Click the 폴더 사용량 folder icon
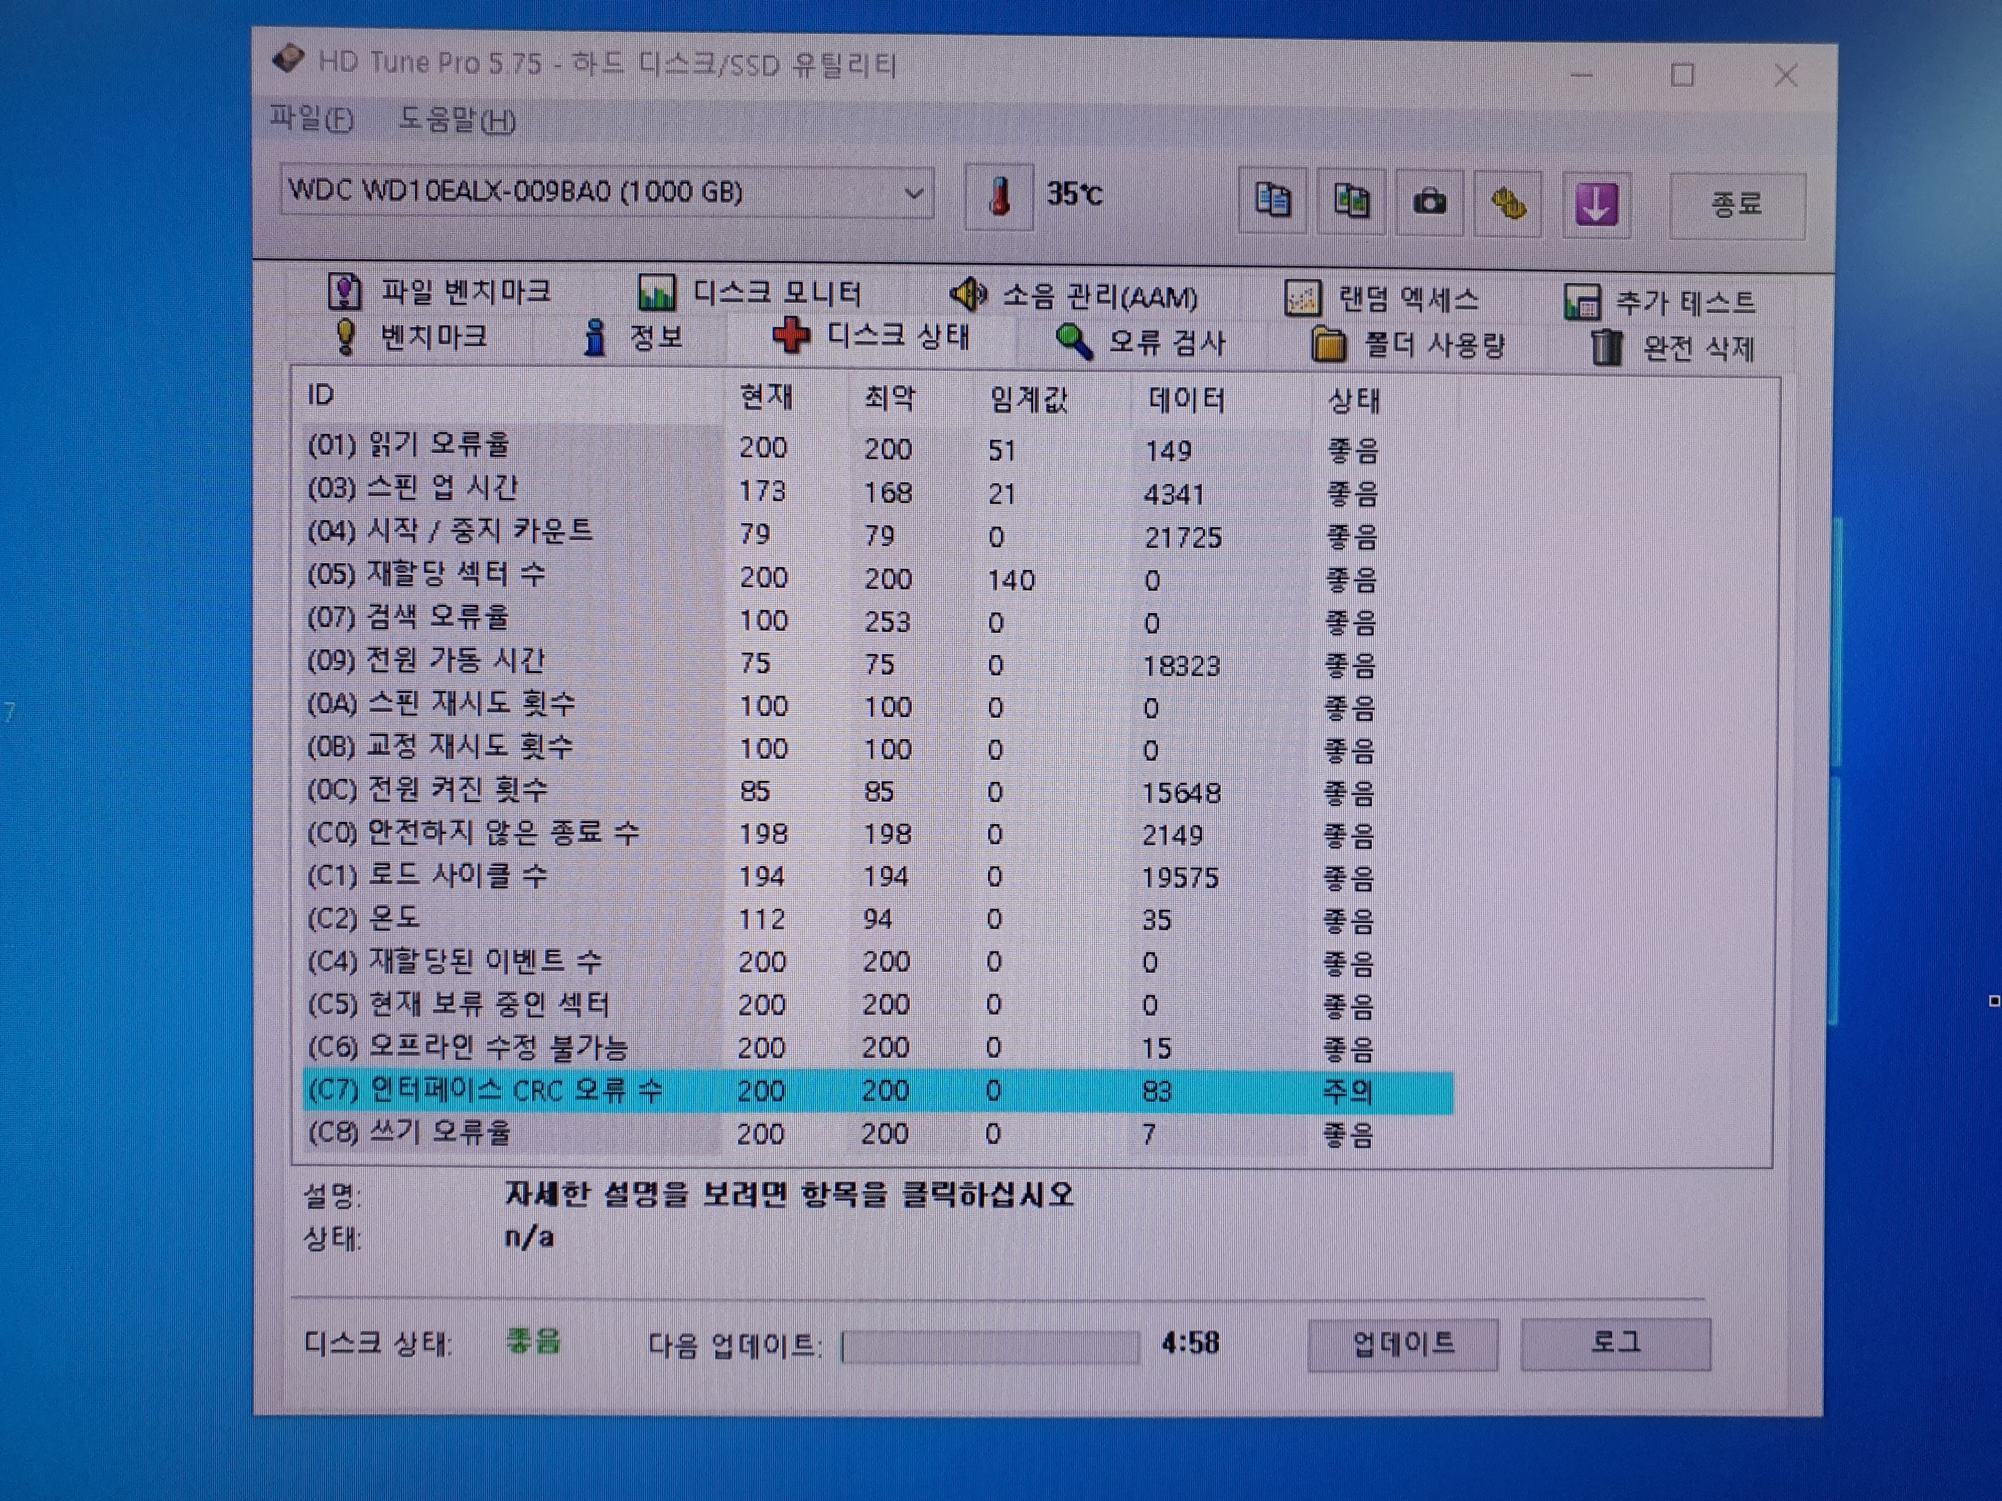Image resolution: width=2002 pixels, height=1501 pixels. [x=1329, y=344]
